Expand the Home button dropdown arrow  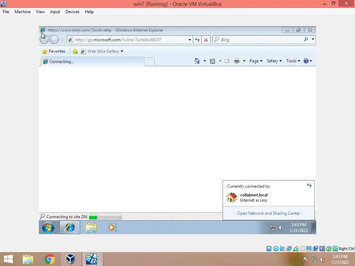point(205,61)
